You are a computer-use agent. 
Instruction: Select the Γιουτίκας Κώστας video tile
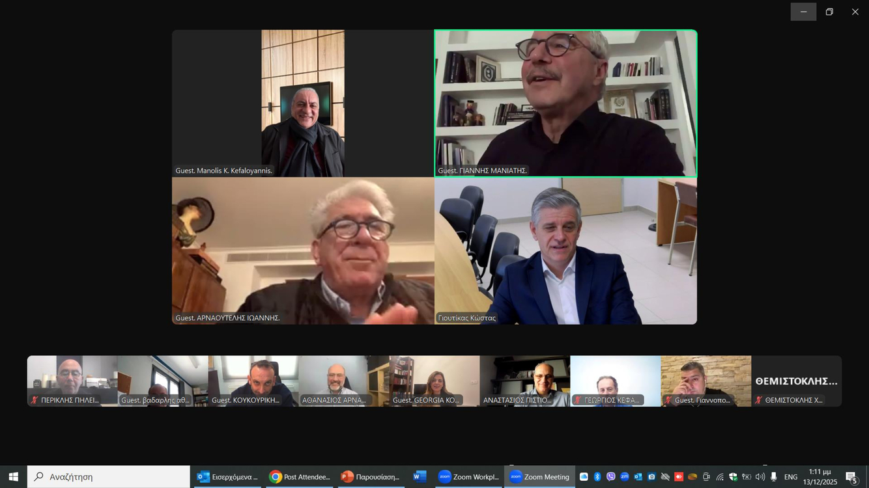pyautogui.click(x=565, y=251)
